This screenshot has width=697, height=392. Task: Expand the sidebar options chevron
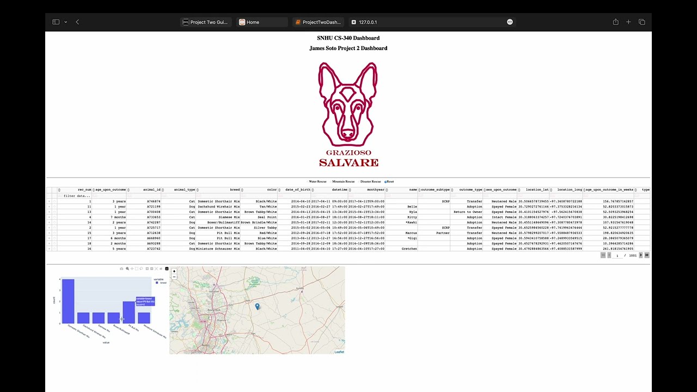click(x=65, y=22)
